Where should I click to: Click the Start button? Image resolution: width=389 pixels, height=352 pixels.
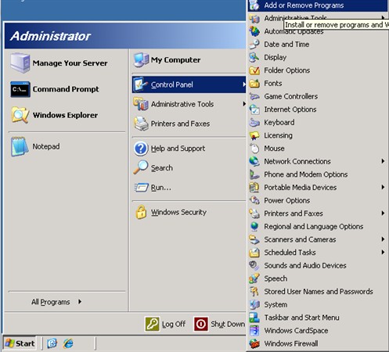click(x=20, y=343)
